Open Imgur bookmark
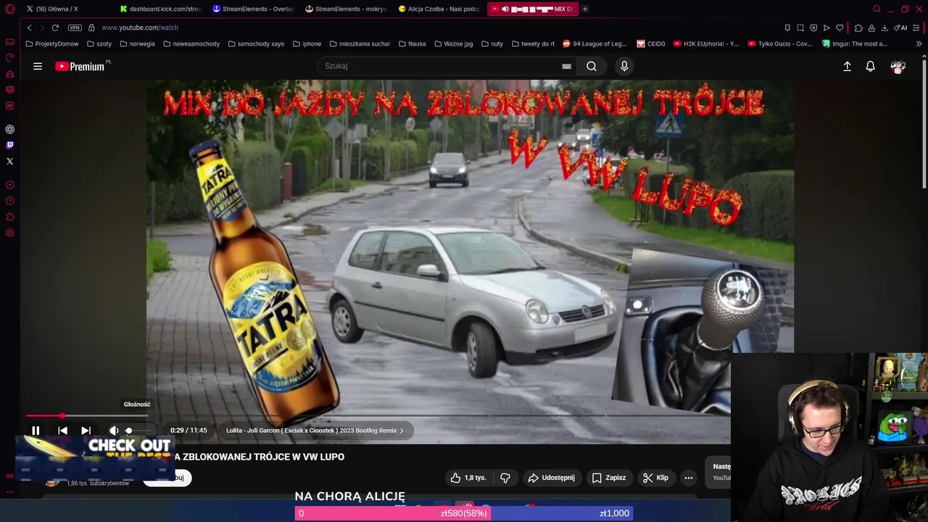Screen dimensions: 928x522 click(855, 43)
